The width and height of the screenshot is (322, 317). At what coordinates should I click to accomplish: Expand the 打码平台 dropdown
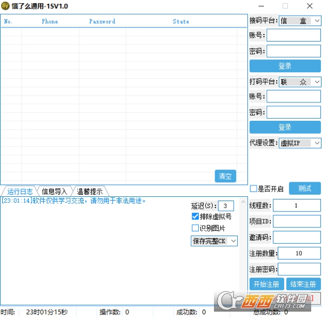(300, 82)
